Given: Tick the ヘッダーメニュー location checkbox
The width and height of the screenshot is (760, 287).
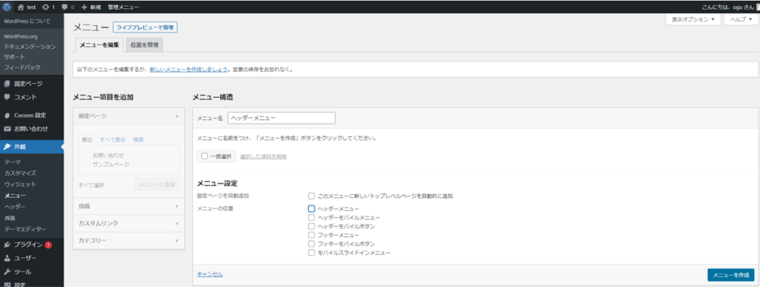Looking at the screenshot, I should pos(312,208).
